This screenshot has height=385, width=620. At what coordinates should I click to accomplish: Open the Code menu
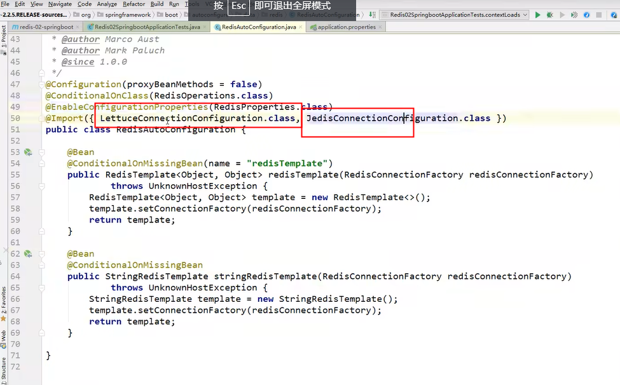click(x=84, y=4)
